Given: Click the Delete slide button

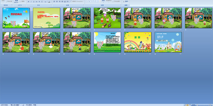Looking at the screenshot, I should click(22, 1).
